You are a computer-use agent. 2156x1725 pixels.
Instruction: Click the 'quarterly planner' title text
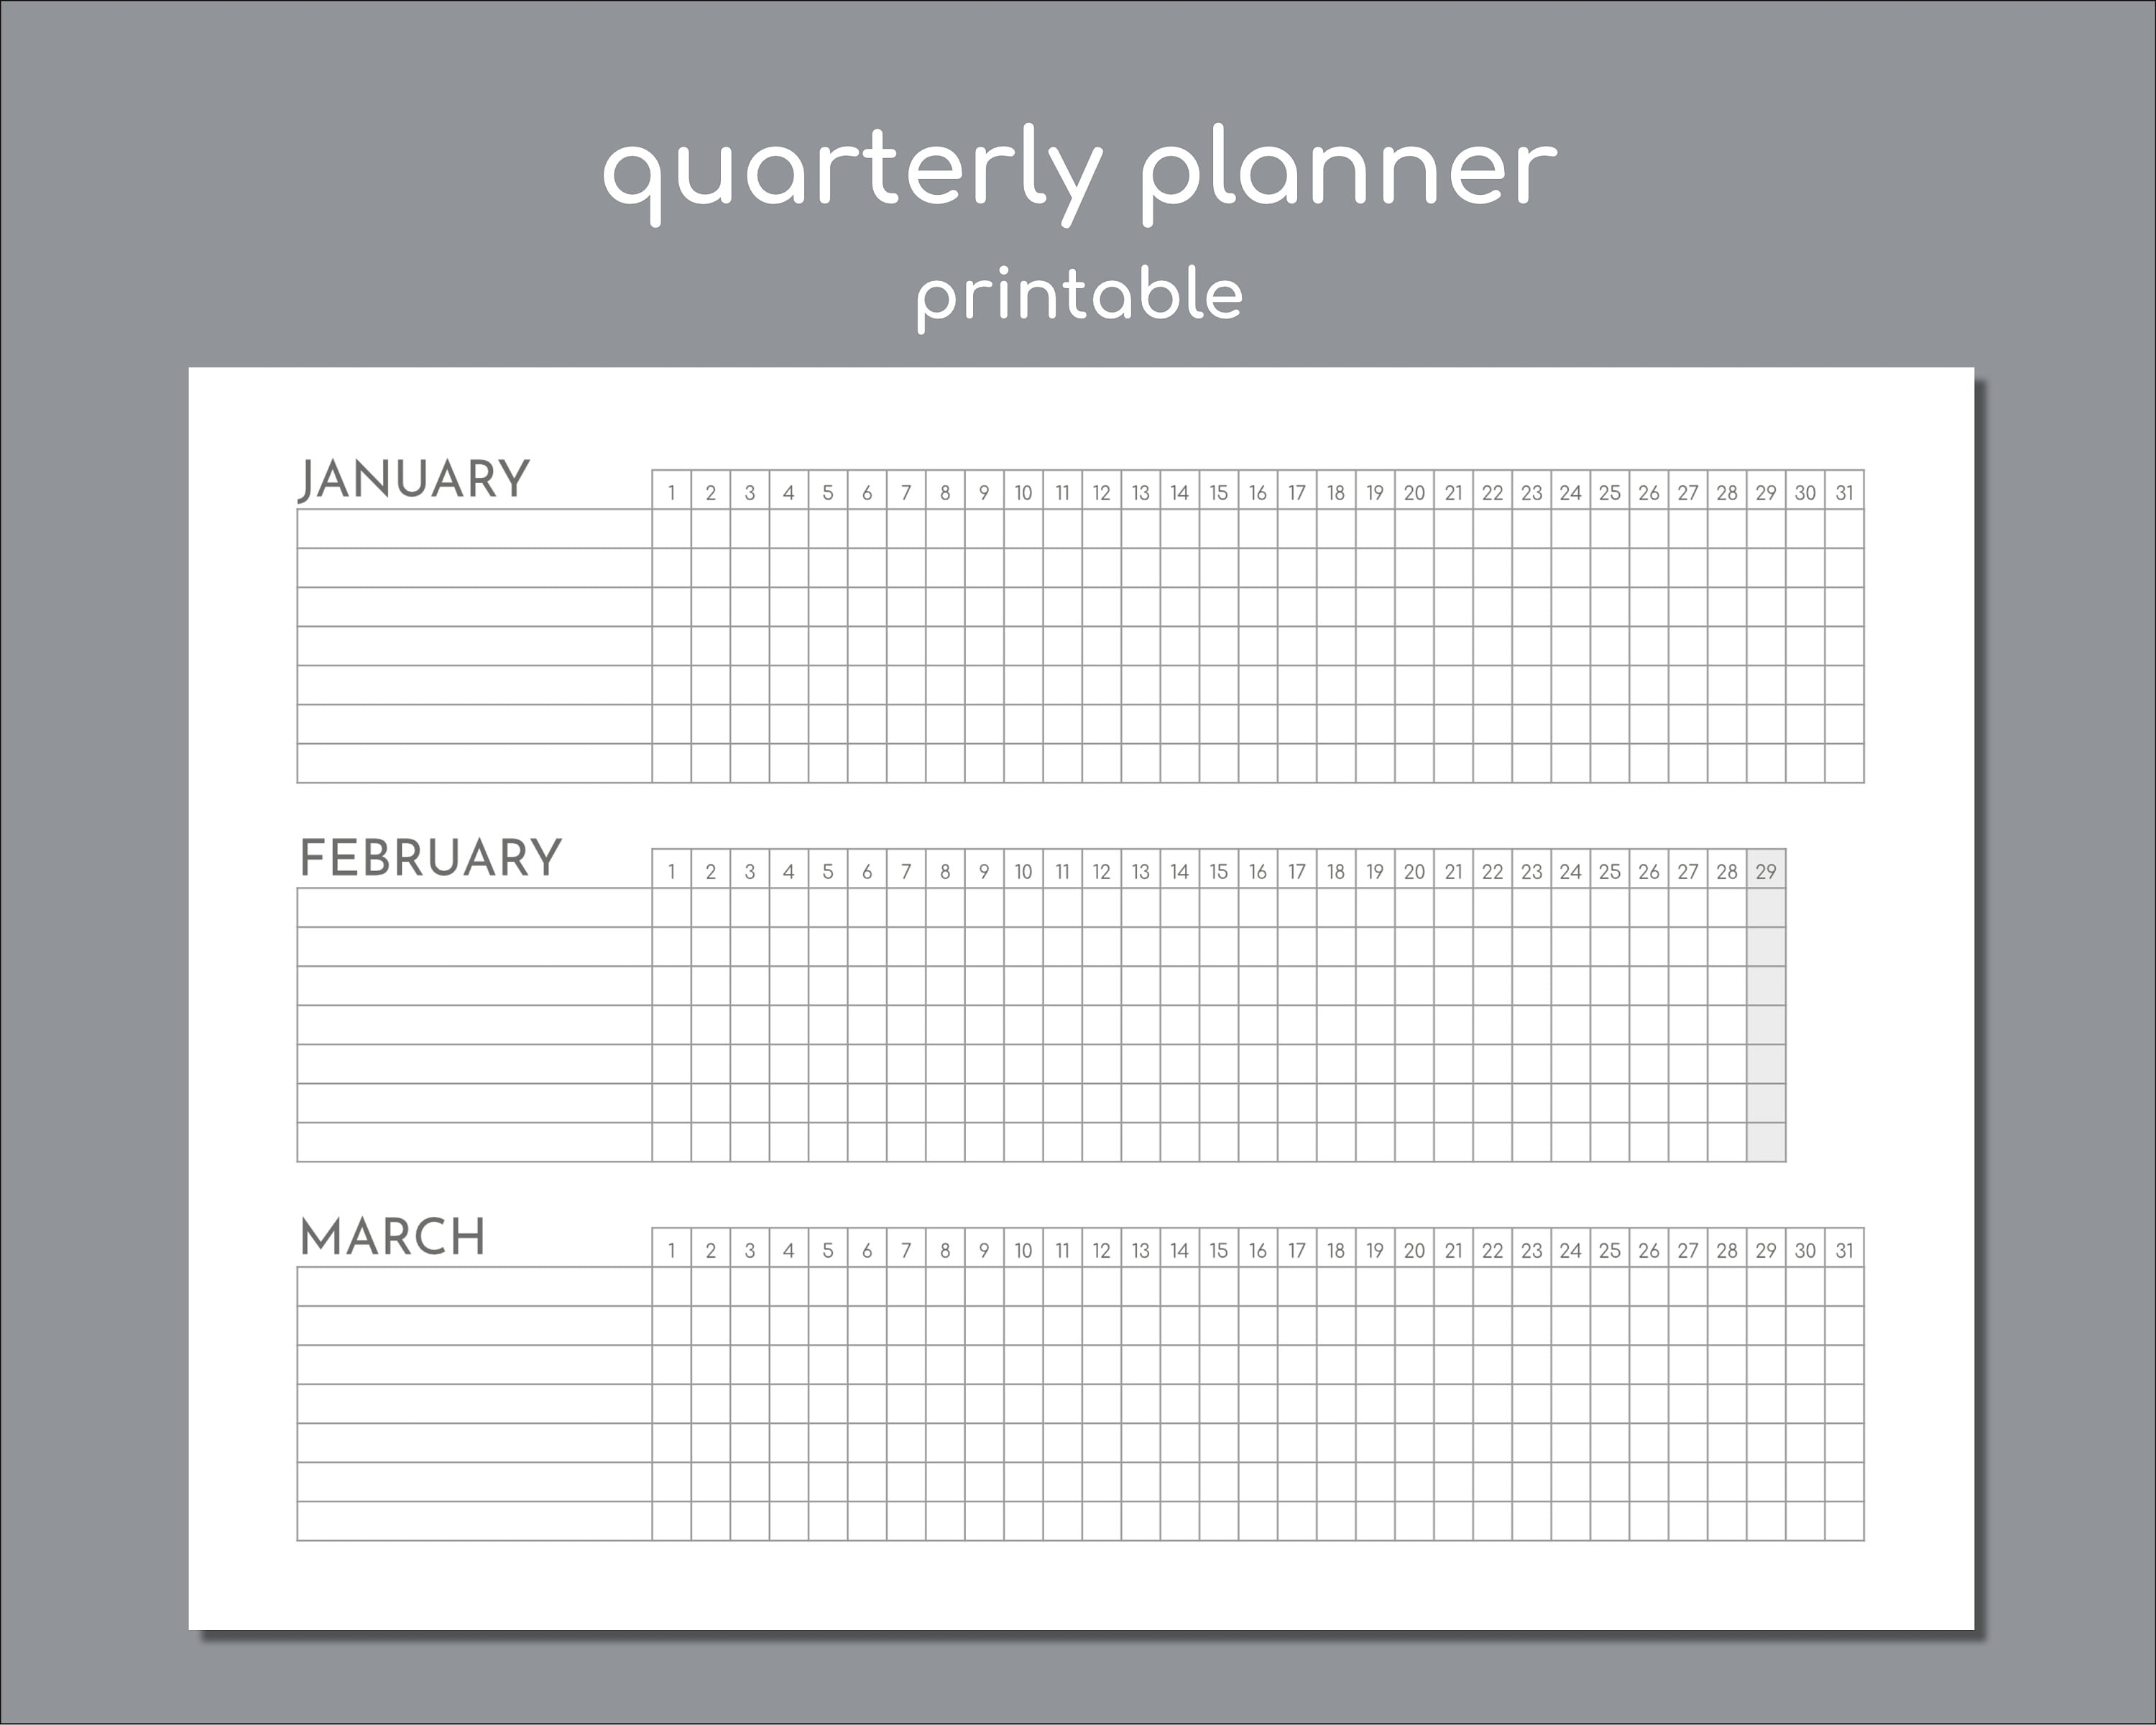coord(1080,176)
